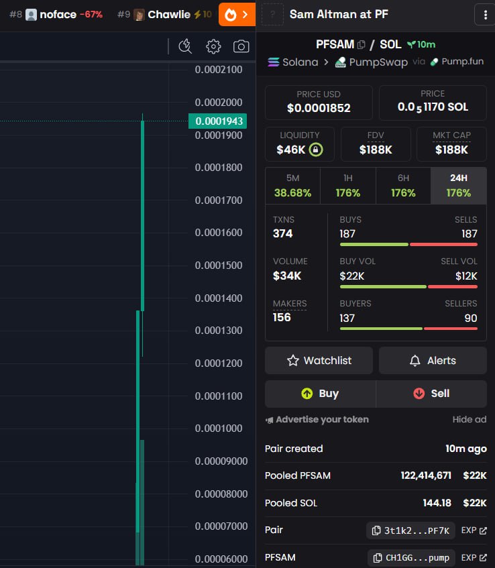Click the price axis label 0.0002000
495x568 pixels.
[x=219, y=103]
